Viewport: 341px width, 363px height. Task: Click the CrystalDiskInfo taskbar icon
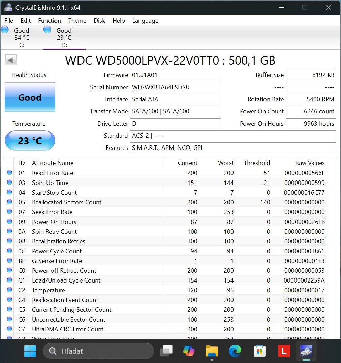tap(306, 351)
